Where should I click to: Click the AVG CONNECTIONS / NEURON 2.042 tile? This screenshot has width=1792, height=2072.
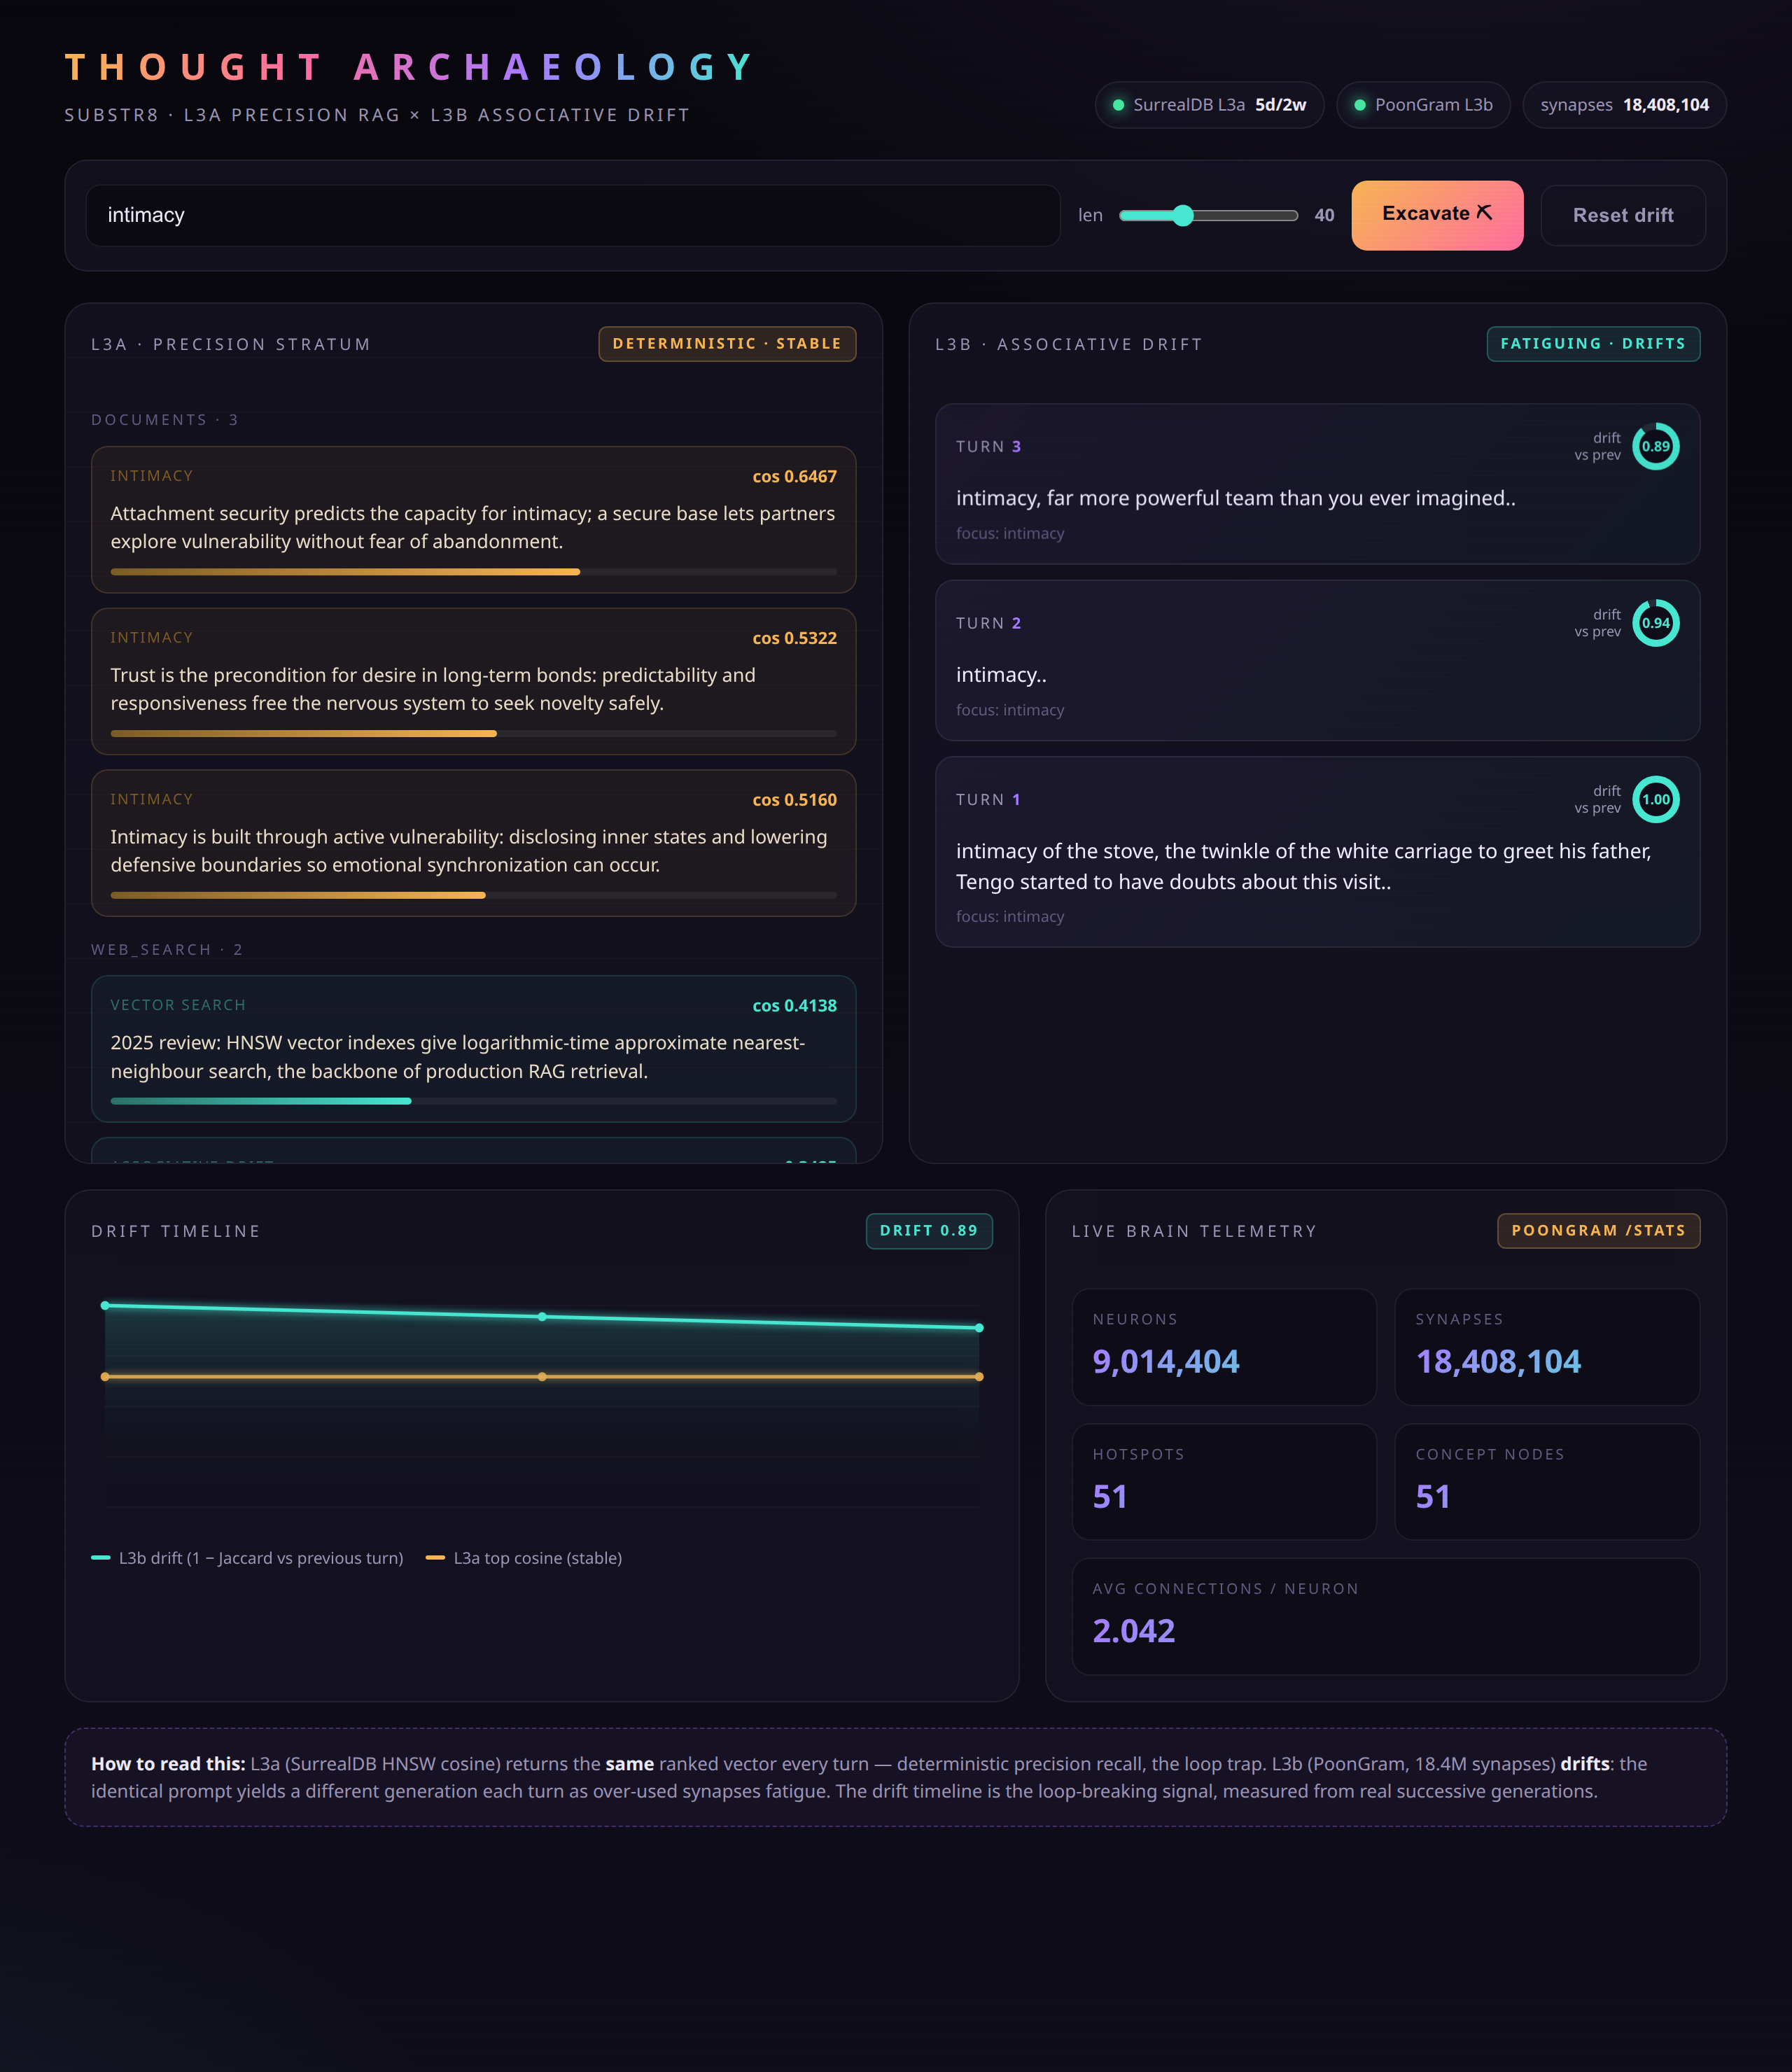coord(1386,1617)
